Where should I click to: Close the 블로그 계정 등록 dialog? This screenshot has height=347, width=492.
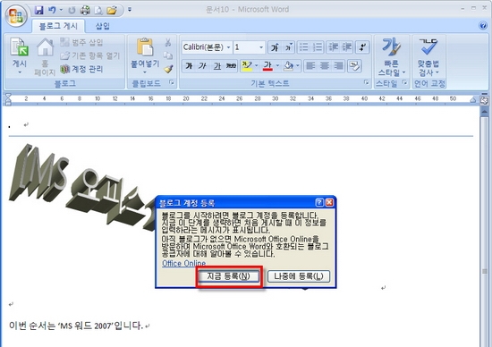[x=329, y=203]
